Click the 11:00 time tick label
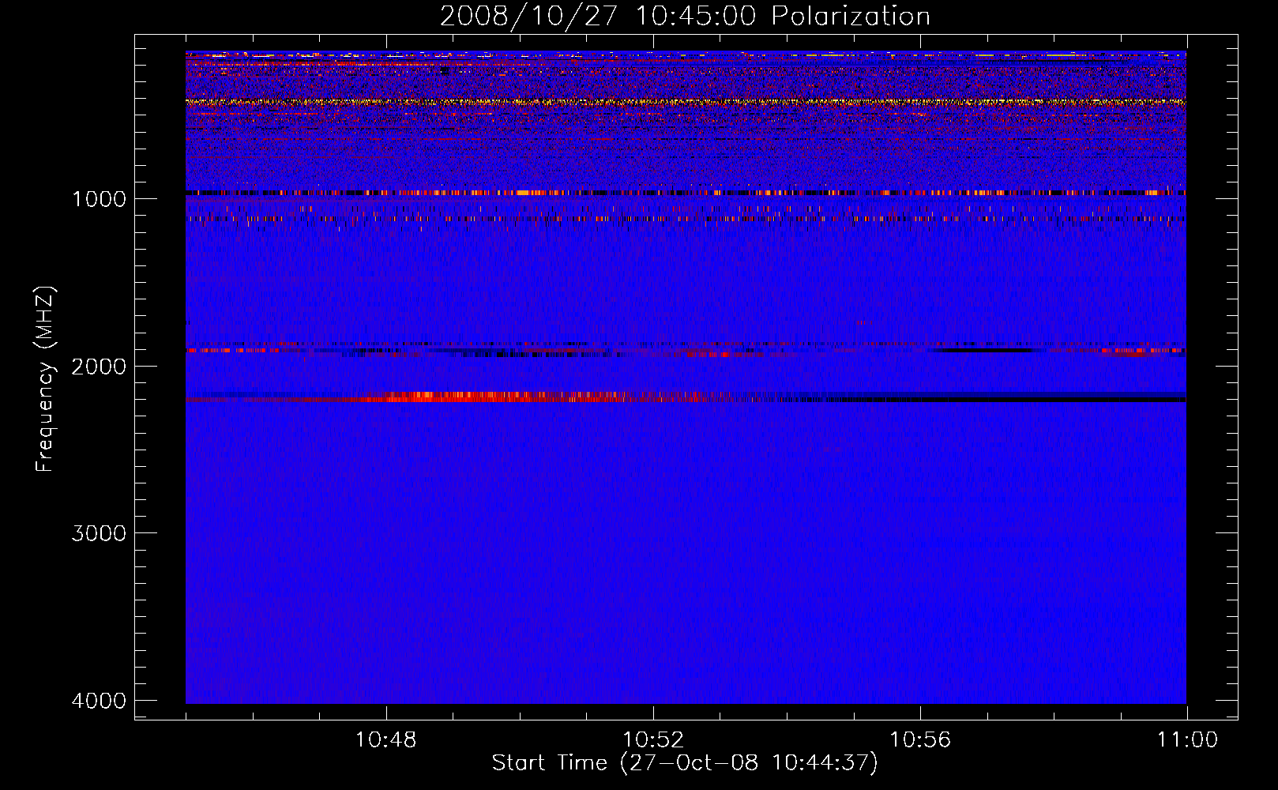The image size is (1278, 790). click(1187, 740)
